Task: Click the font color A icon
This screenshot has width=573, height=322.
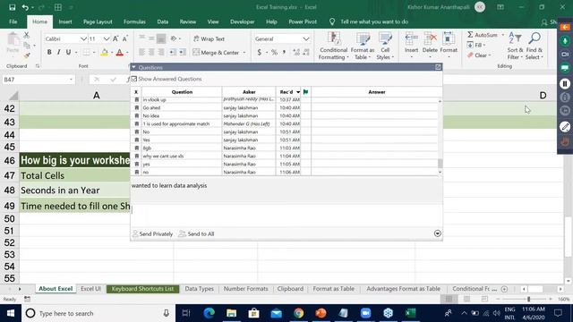Action: click(x=119, y=53)
